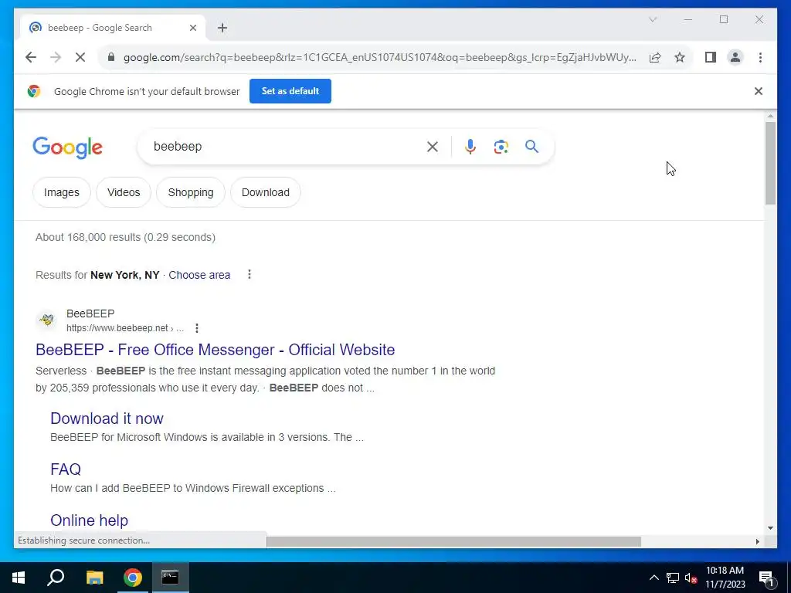Open BeeBEEP Free Office Messenger result
Screen dimensions: 791x593
click(216, 350)
